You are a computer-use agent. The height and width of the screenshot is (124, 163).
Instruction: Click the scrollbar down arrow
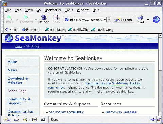160,114
